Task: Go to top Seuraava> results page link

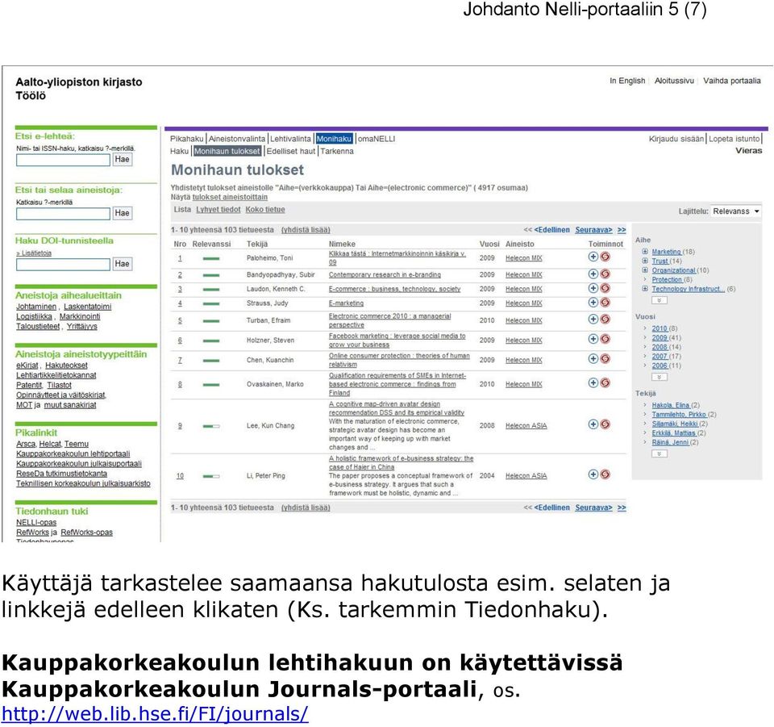Action: pyautogui.click(x=594, y=230)
